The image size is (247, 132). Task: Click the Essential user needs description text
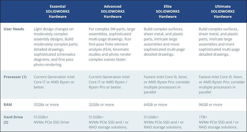[56, 47]
